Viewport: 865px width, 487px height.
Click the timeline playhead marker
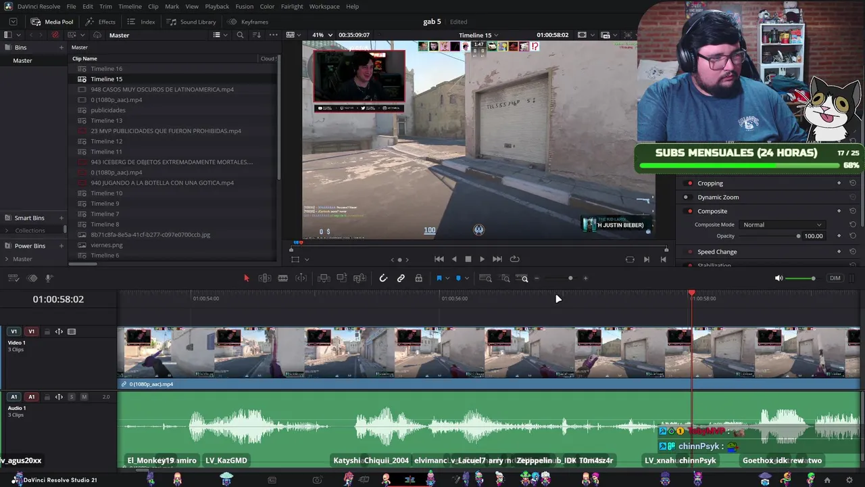point(691,294)
